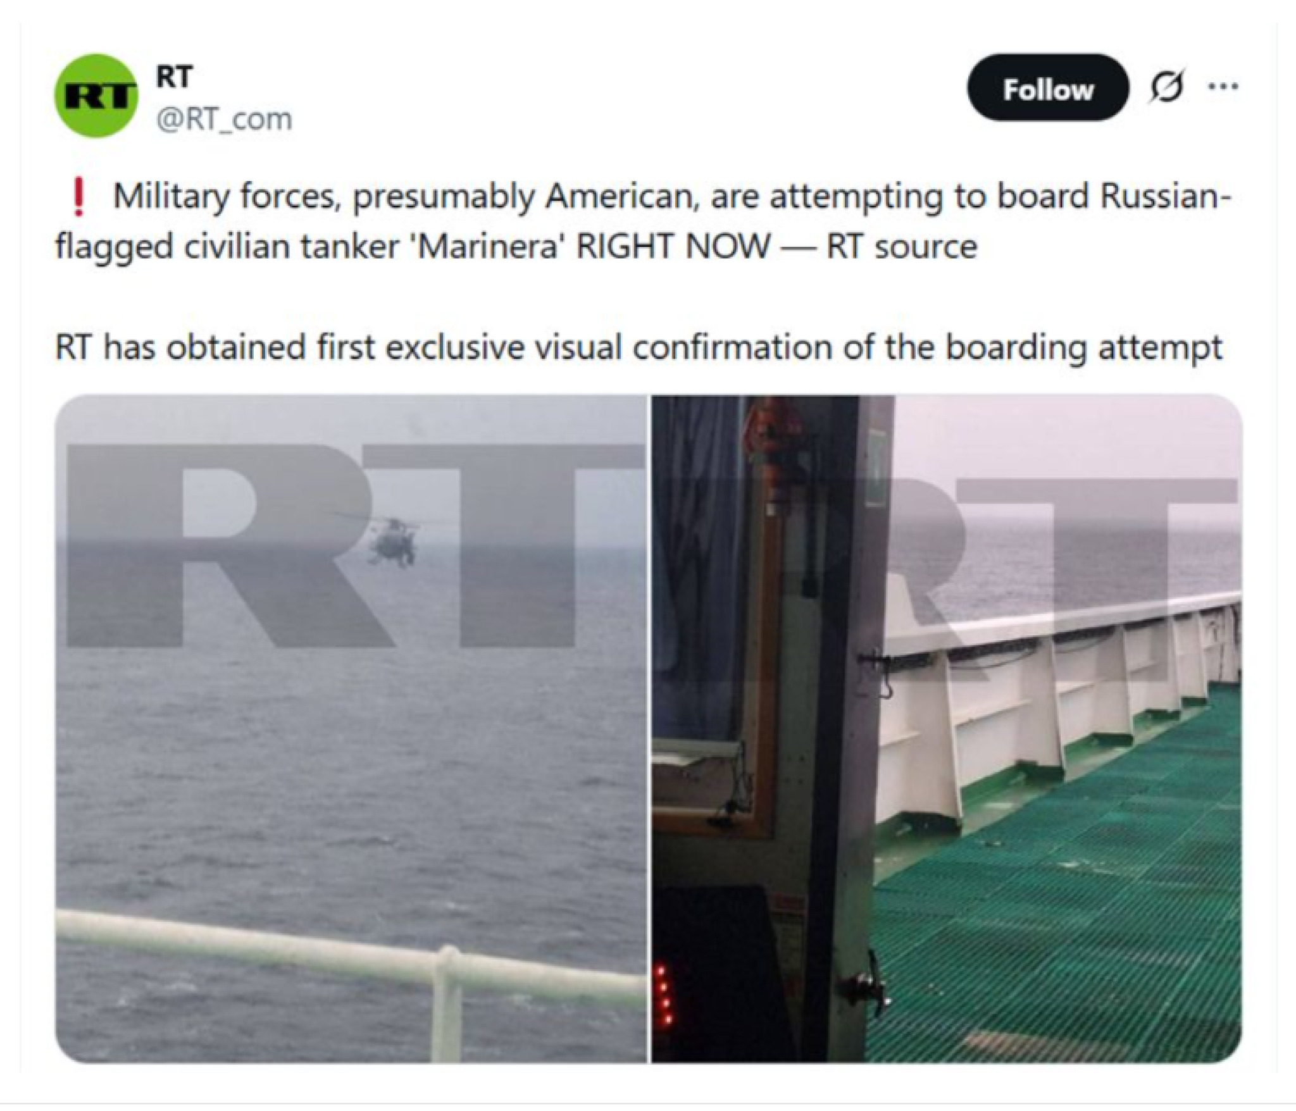Open the Grok explain-post icon
This screenshot has height=1111, width=1296.
1166,87
